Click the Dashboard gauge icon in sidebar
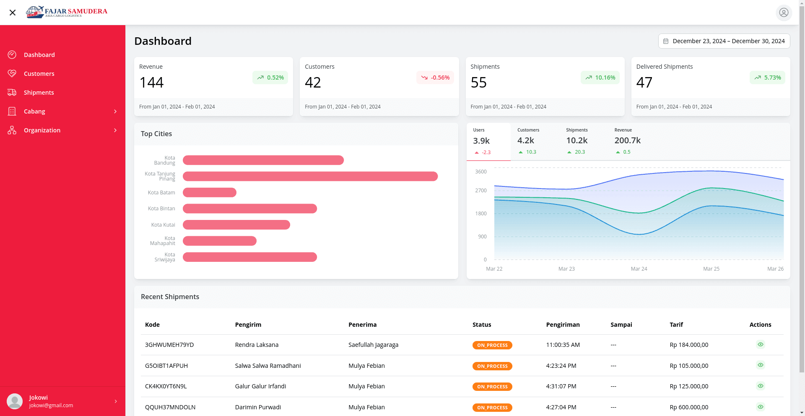Image resolution: width=805 pixels, height=416 pixels. tap(12, 54)
